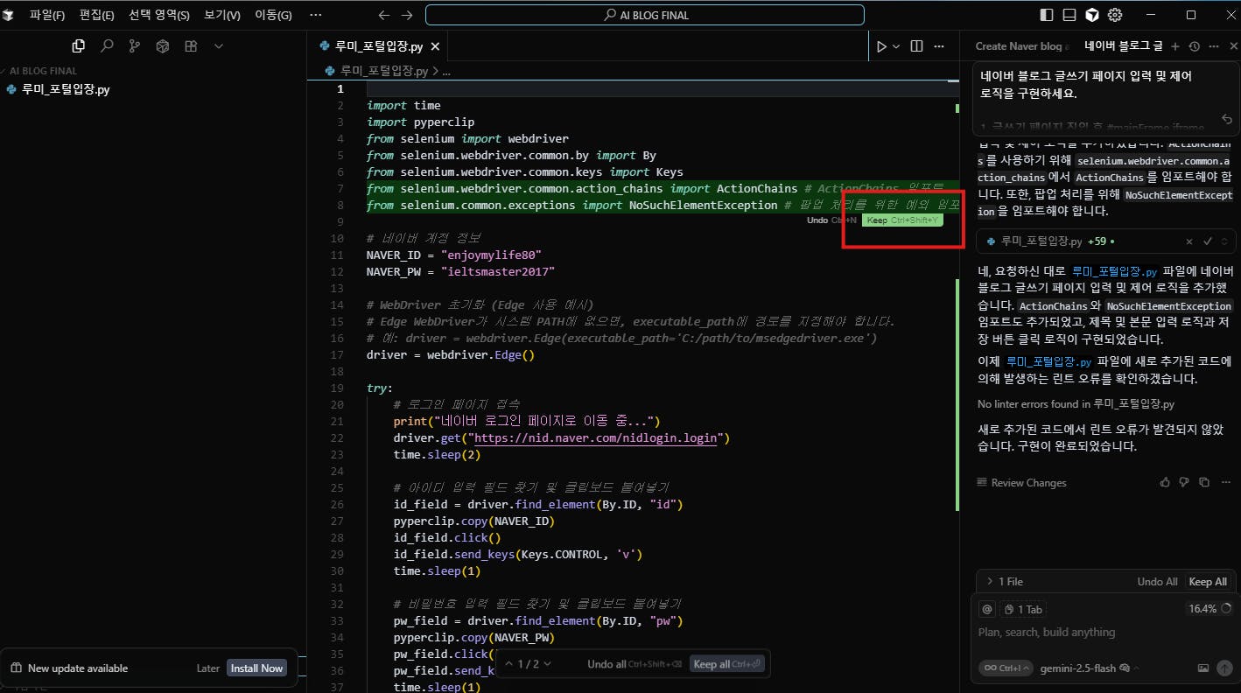Screen dimensions: 1241x693
Task: Toggle the split editor layout button
Action: [x=916, y=46]
